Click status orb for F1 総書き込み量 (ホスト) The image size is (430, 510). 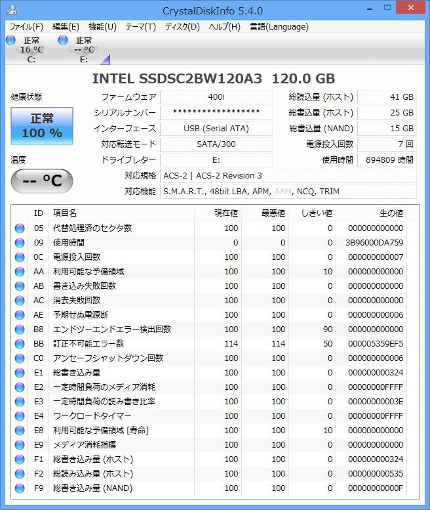[20, 459]
